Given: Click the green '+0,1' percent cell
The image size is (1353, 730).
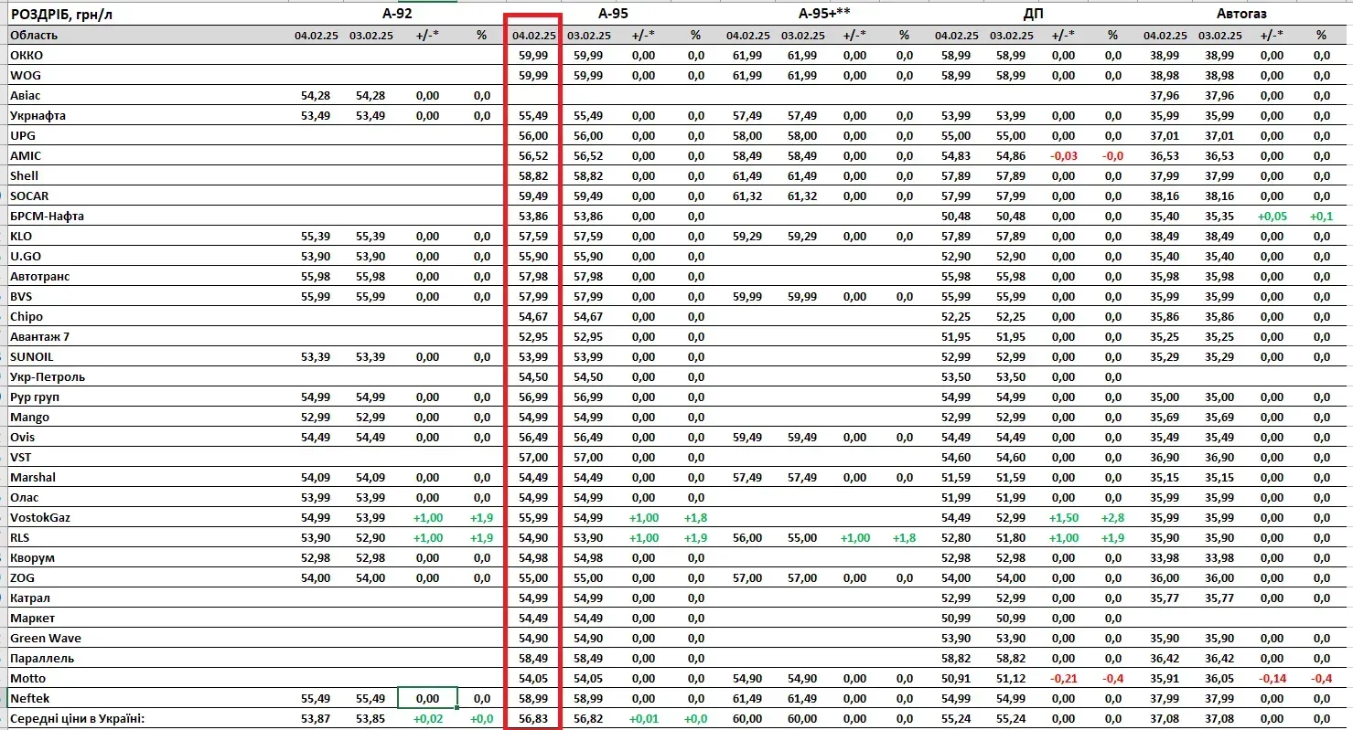Looking at the screenshot, I should click(x=1320, y=216).
